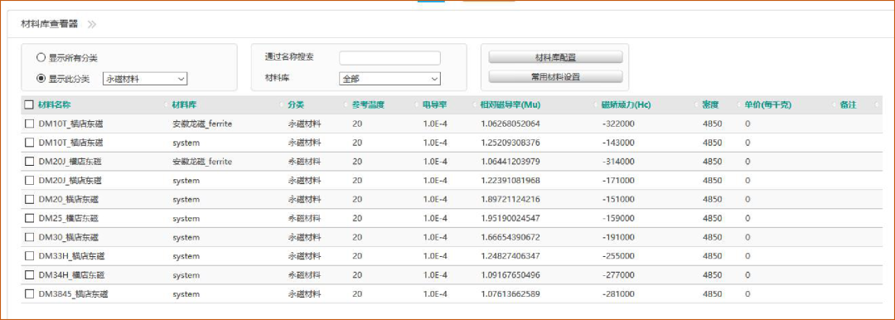Select the DM3845_横店东磁 material name

[73, 294]
